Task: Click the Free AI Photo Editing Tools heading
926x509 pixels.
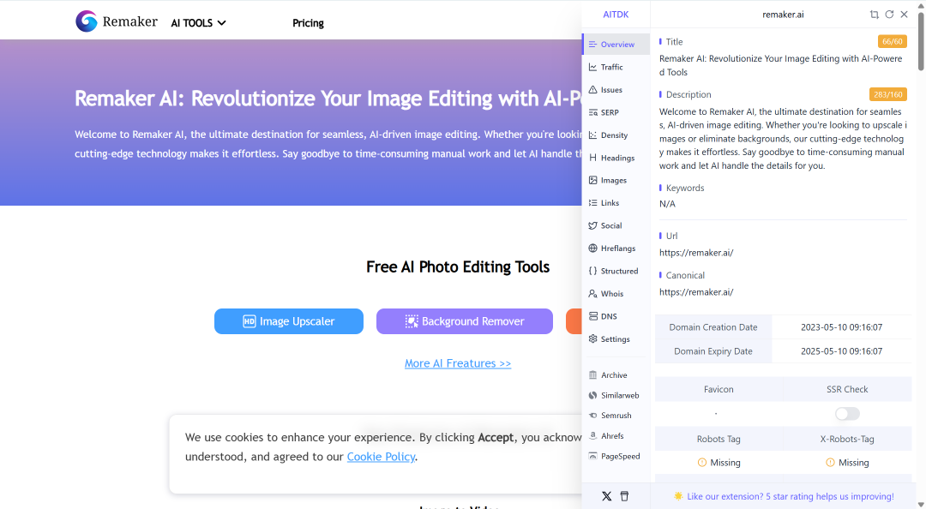Action: coord(458,266)
